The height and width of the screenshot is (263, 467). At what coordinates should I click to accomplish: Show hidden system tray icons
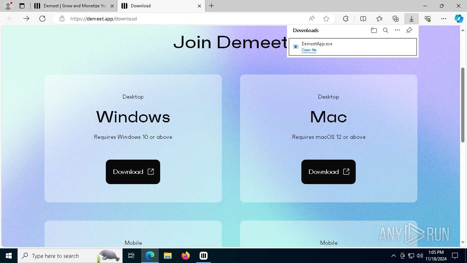pyautogui.click(x=393, y=256)
